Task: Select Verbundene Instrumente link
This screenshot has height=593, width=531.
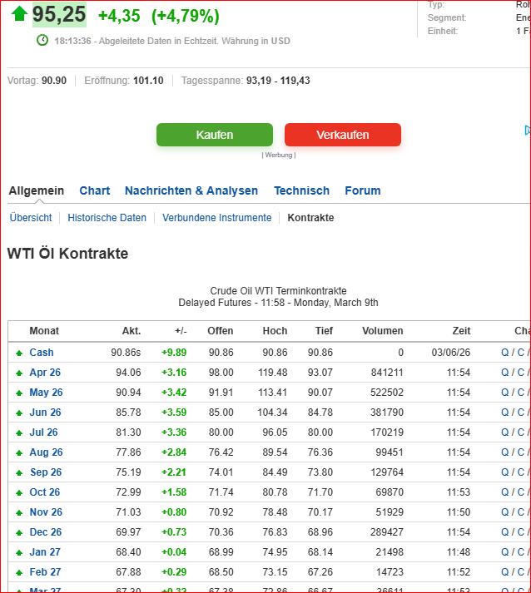Action: (216, 218)
